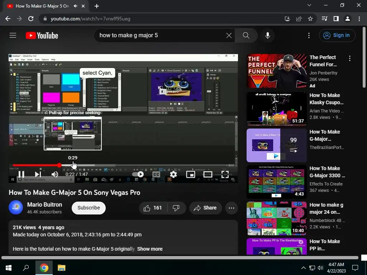Switch to theater mode
Image resolution: width=367 pixels, height=275 pixels.
[208, 174]
